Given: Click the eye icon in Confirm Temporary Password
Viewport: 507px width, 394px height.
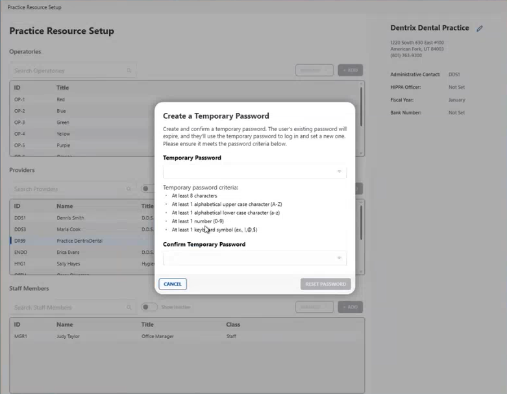Looking at the screenshot, I should (339, 258).
